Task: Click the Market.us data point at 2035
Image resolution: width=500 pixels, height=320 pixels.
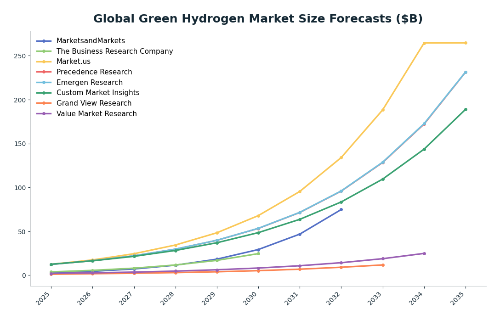Action: click(x=466, y=43)
